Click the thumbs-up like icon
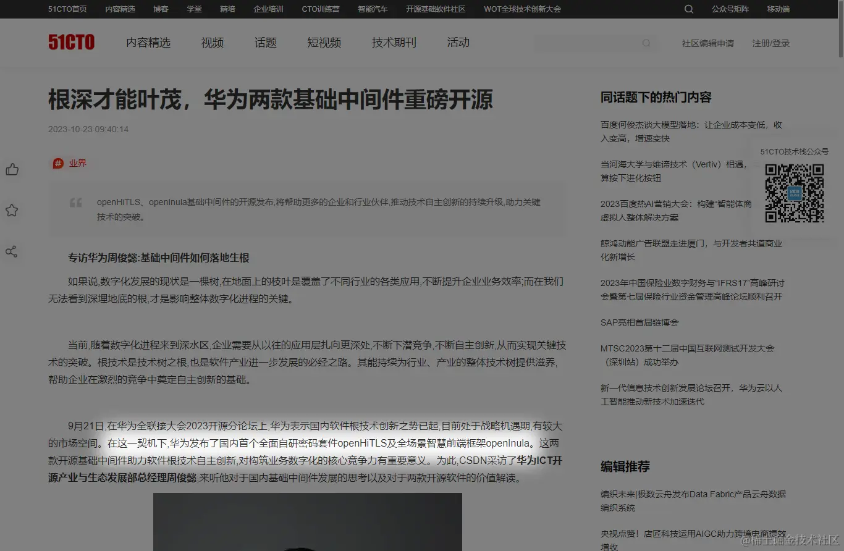This screenshot has height=551, width=844. click(x=12, y=169)
